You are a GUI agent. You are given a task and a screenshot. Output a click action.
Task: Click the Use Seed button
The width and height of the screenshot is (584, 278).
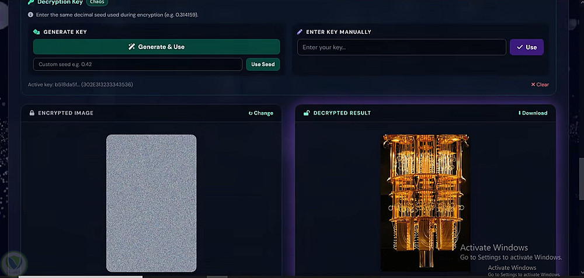pos(263,64)
